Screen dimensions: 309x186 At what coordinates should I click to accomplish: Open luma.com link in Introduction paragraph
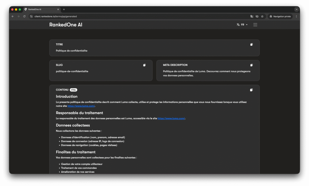click(81, 106)
